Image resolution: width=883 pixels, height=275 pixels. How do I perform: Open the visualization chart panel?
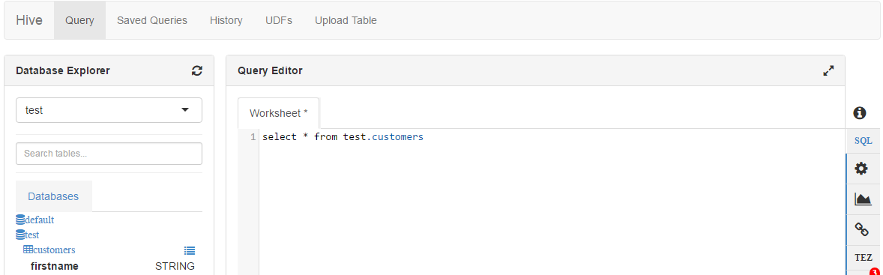[x=861, y=199]
